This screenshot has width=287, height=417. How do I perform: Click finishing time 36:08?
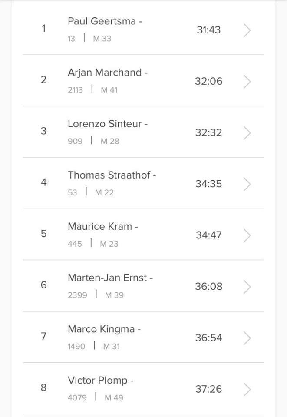coord(208,286)
